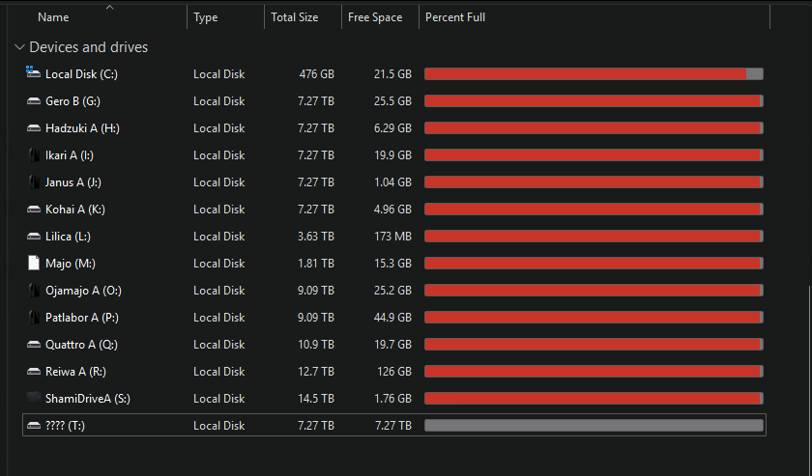Click the 12.7 TB total size value
Screen dimensions: 812x476
[316, 372]
